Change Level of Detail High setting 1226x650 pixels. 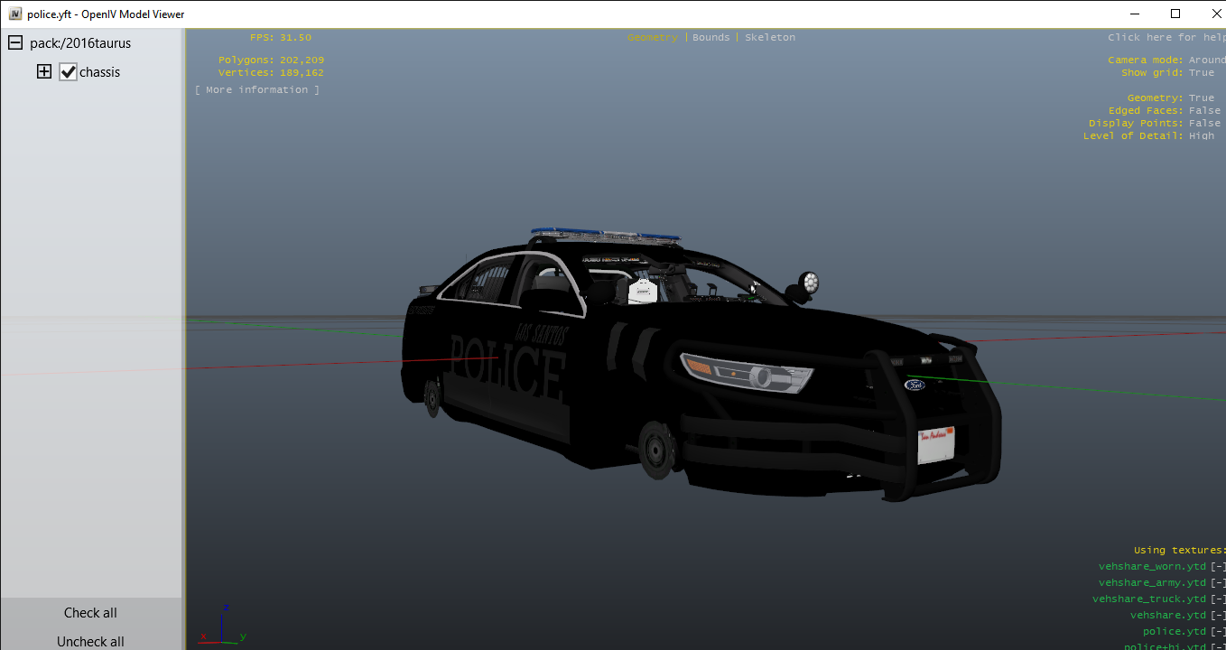pos(1201,136)
